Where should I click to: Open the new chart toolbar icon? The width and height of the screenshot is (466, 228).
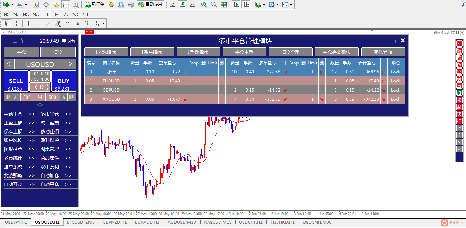[6, 5]
